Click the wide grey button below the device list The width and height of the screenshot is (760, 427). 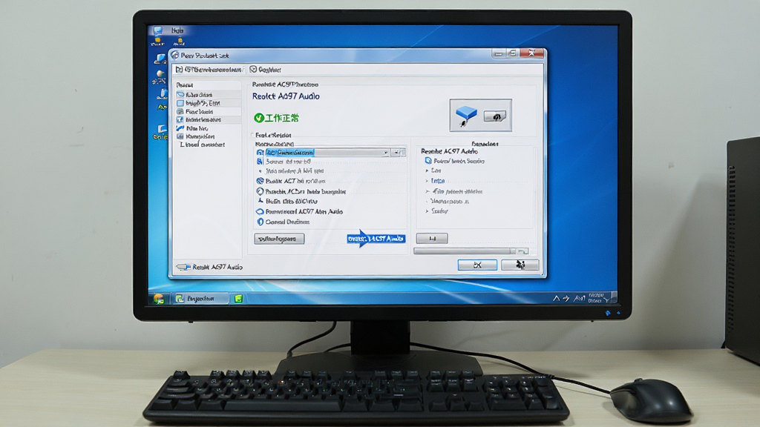point(279,239)
